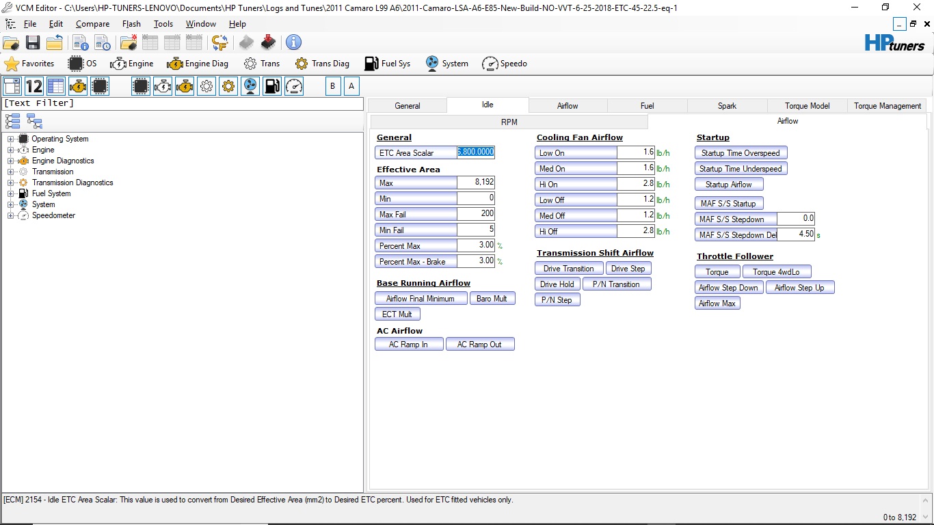The width and height of the screenshot is (934, 525).
Task: Open the file information document icon
Action: point(81,42)
